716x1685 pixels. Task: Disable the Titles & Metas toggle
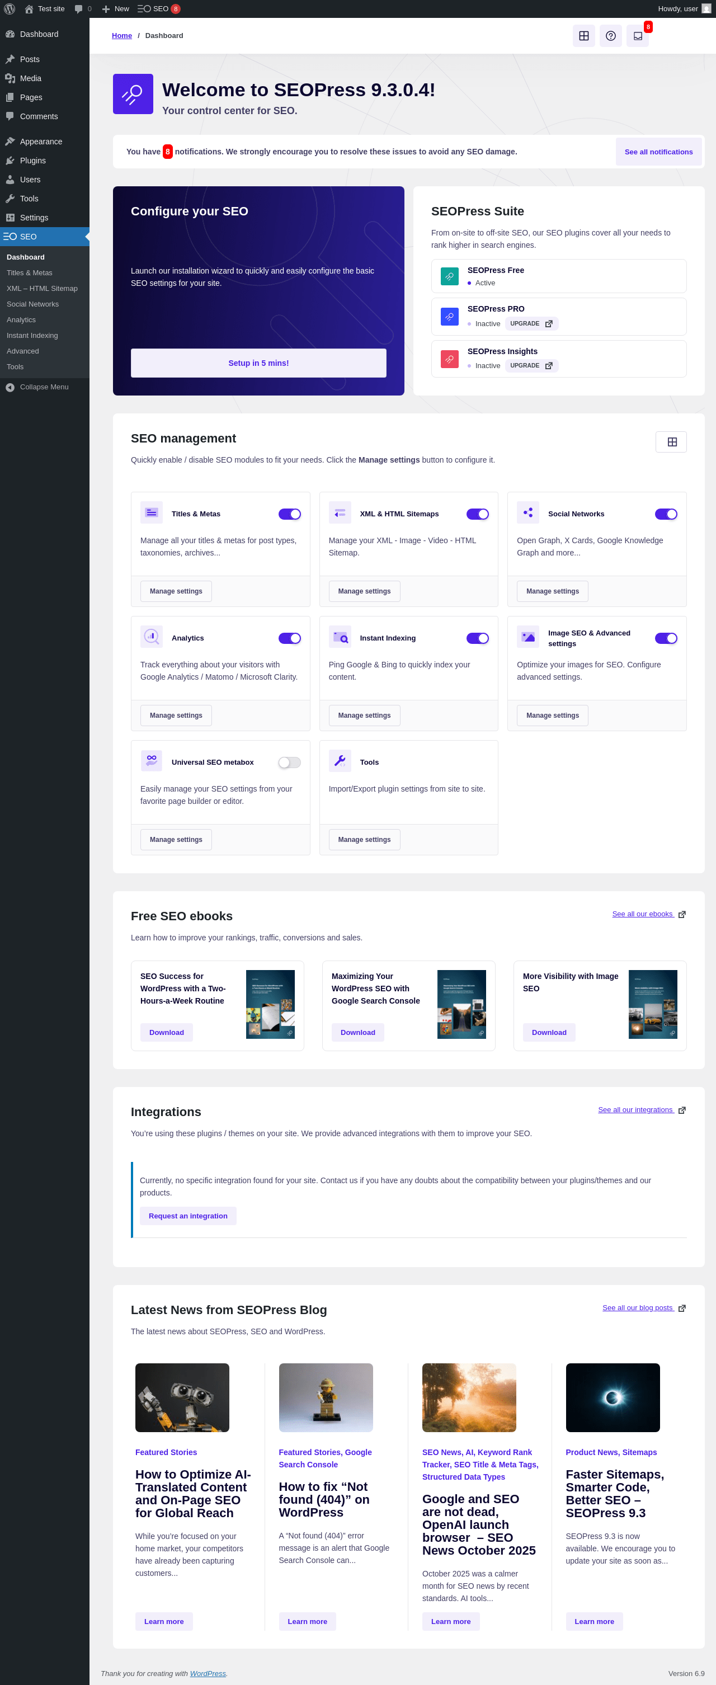pyautogui.click(x=290, y=514)
